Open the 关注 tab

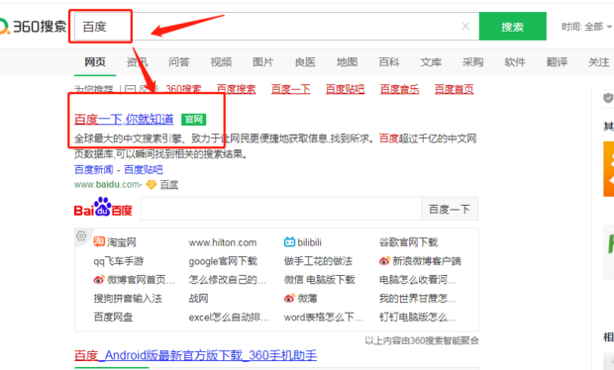tap(599, 61)
